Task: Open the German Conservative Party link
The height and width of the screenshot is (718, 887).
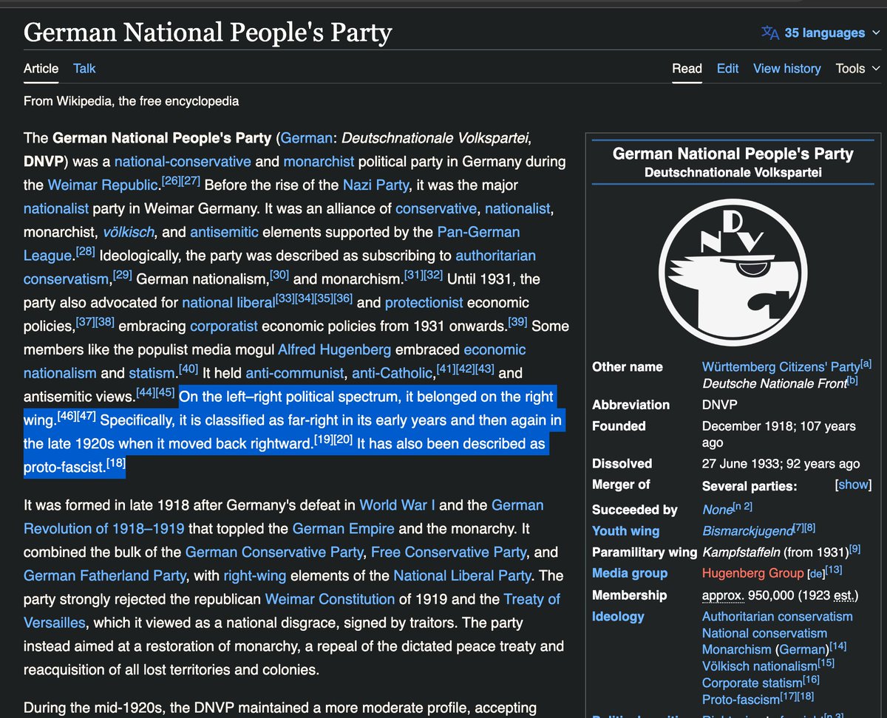Action: click(x=274, y=553)
